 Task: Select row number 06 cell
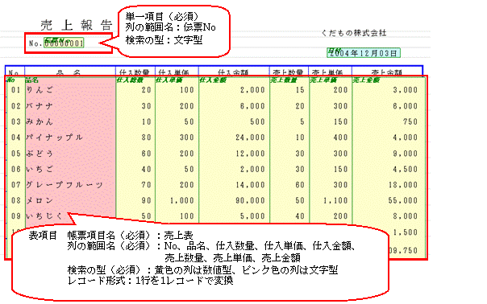point(16,169)
